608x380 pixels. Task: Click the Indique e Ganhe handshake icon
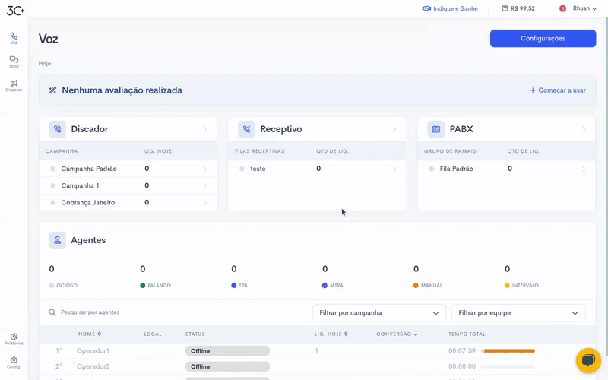(426, 8)
